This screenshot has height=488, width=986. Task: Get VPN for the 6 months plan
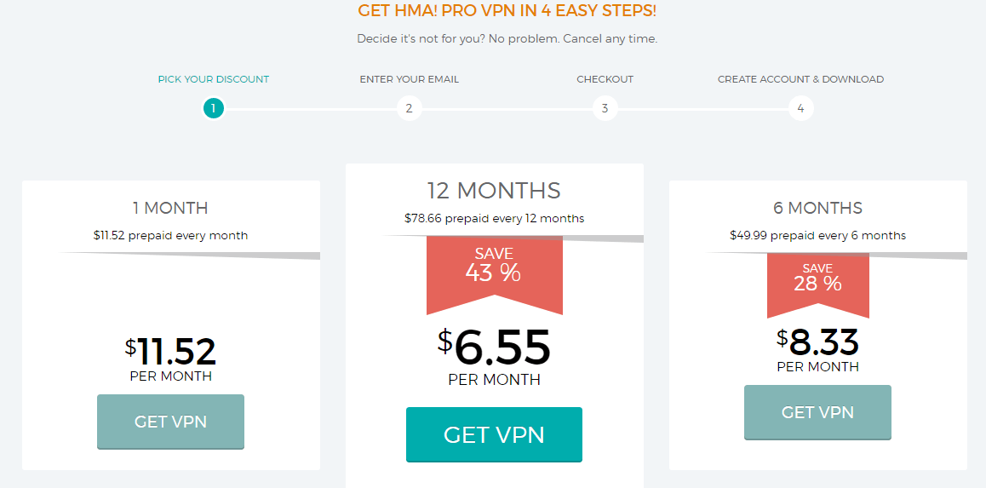point(817,412)
